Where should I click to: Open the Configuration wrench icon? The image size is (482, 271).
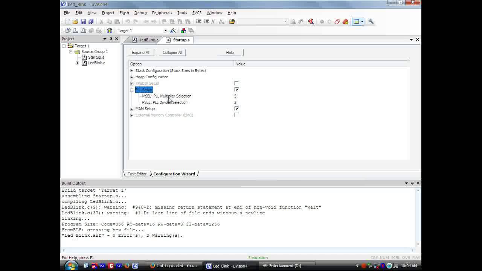(x=371, y=21)
